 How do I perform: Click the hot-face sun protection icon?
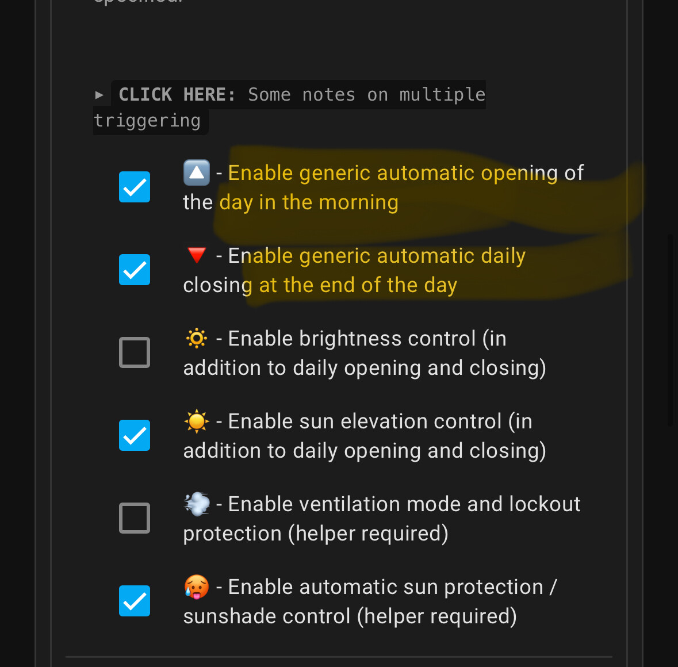point(196,586)
